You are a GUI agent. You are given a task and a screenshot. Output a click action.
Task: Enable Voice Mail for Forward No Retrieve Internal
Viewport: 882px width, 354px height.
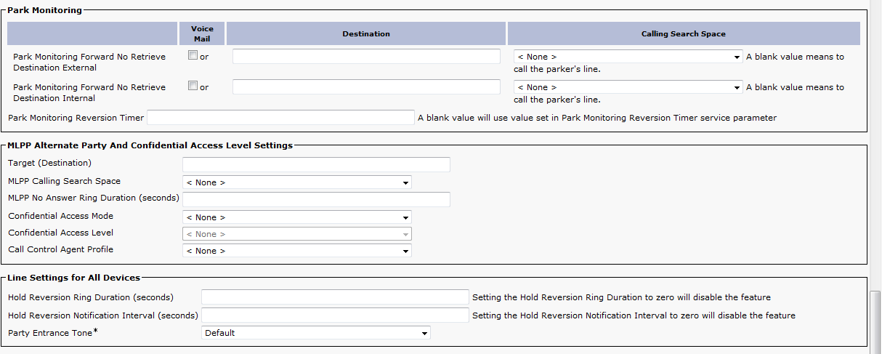point(193,86)
